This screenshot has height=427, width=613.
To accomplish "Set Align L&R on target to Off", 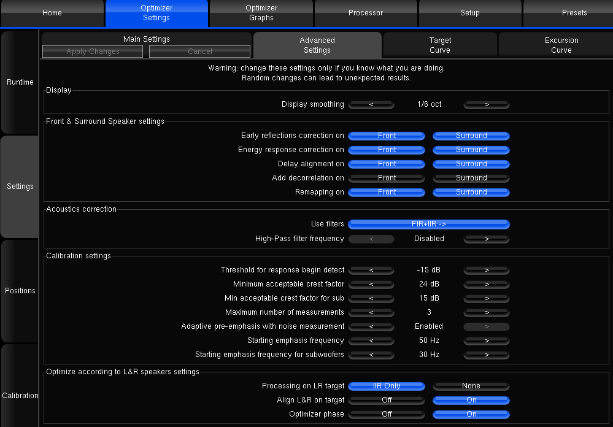I will pyautogui.click(x=387, y=401).
